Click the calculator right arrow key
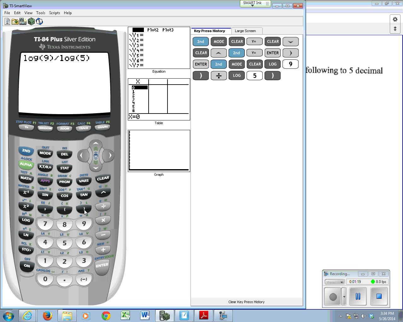The width and height of the screenshot is (403, 322). coord(110,155)
